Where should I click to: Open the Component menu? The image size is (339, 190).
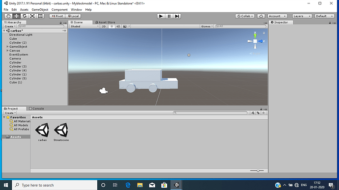click(x=59, y=10)
